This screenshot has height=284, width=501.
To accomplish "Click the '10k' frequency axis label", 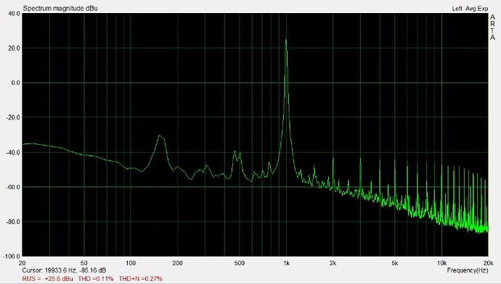I will (442, 263).
